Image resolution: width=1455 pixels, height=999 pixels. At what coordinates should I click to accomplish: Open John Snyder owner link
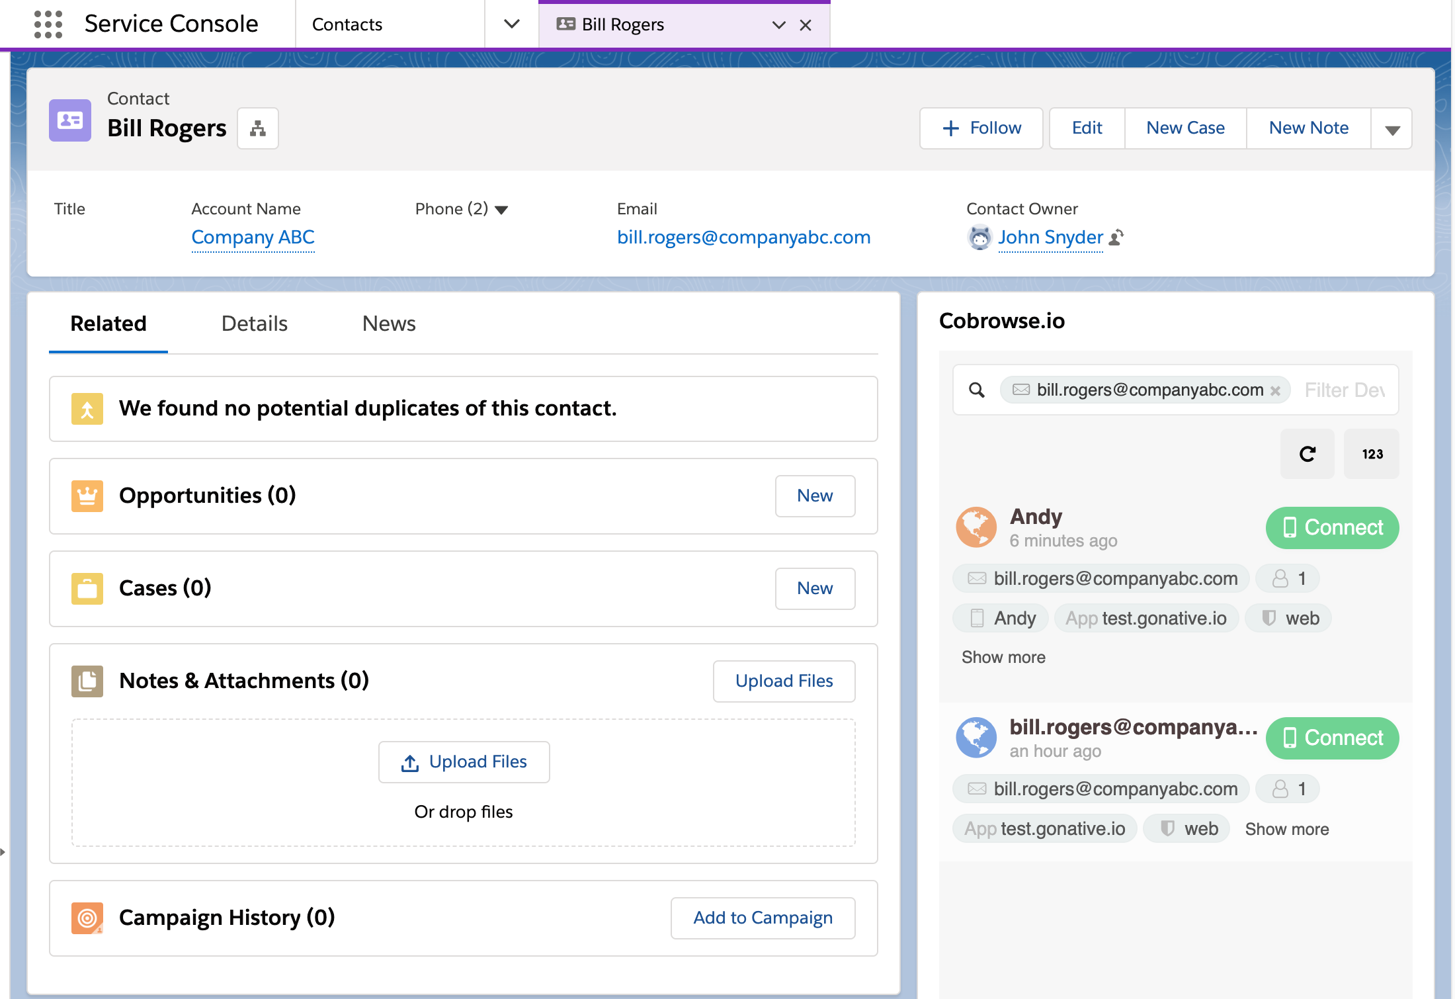1050,237
